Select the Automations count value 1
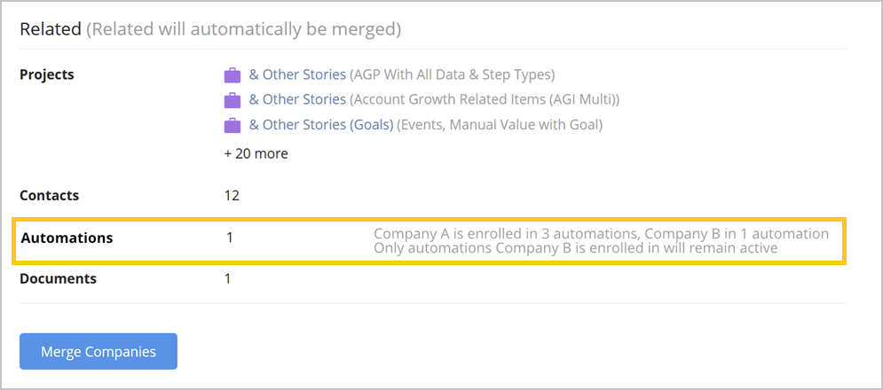Image resolution: width=883 pixels, height=390 pixels. pos(229,238)
